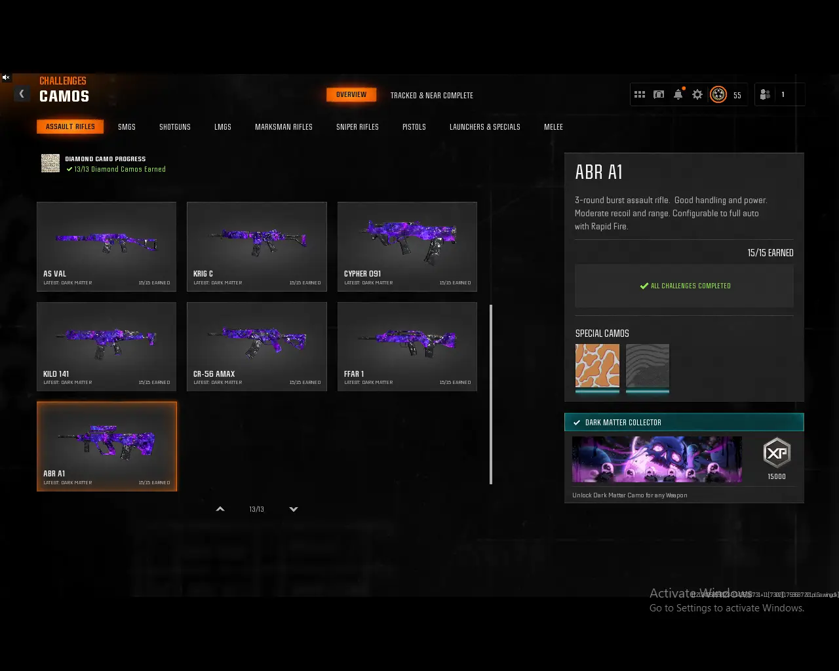This screenshot has width=839, height=671.
Task: Select the ABR A1 weapon card
Action: [107, 446]
